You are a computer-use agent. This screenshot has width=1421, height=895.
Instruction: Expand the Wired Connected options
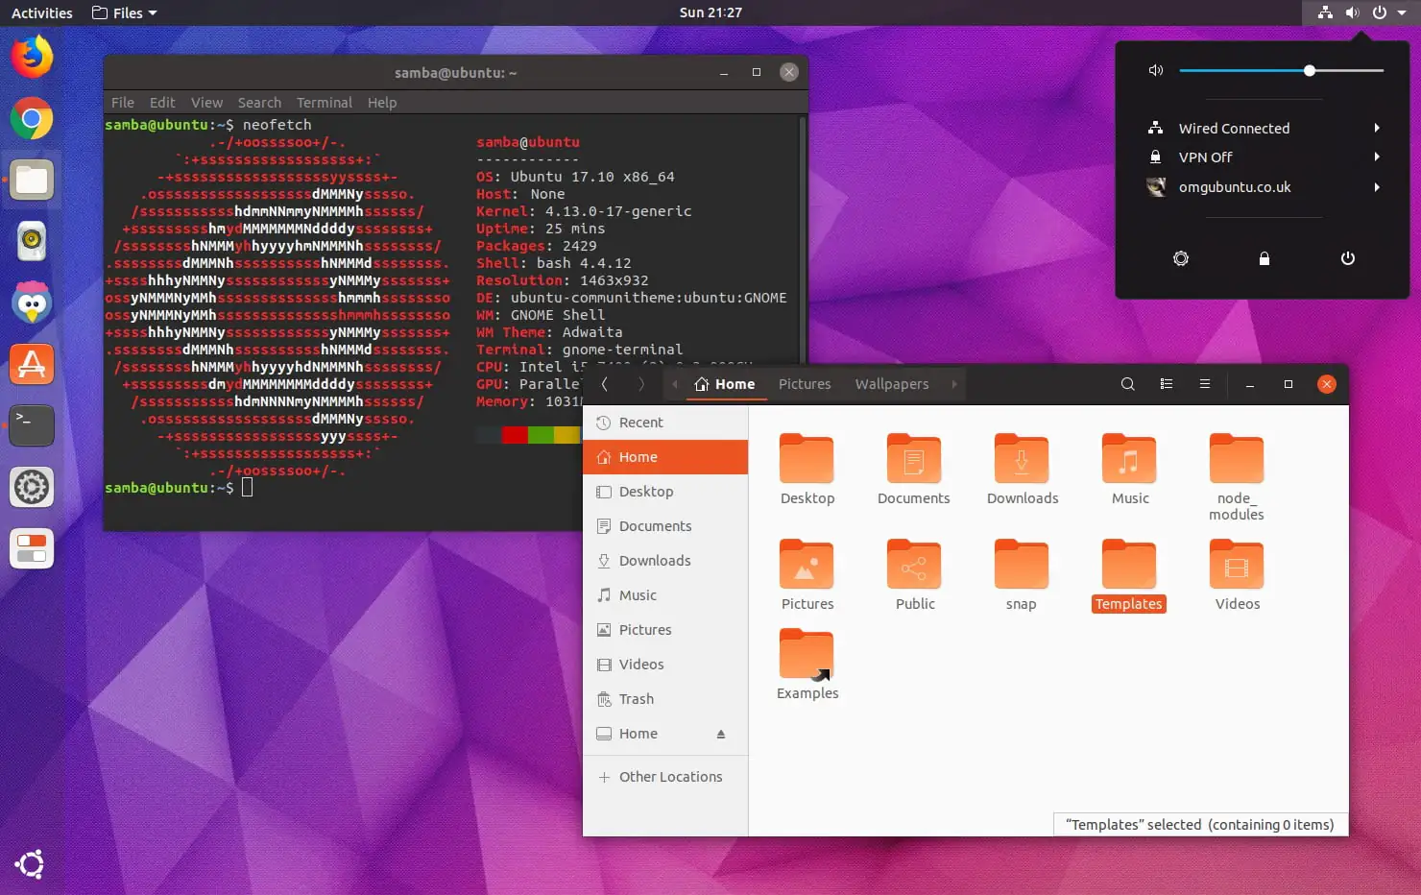click(1377, 128)
